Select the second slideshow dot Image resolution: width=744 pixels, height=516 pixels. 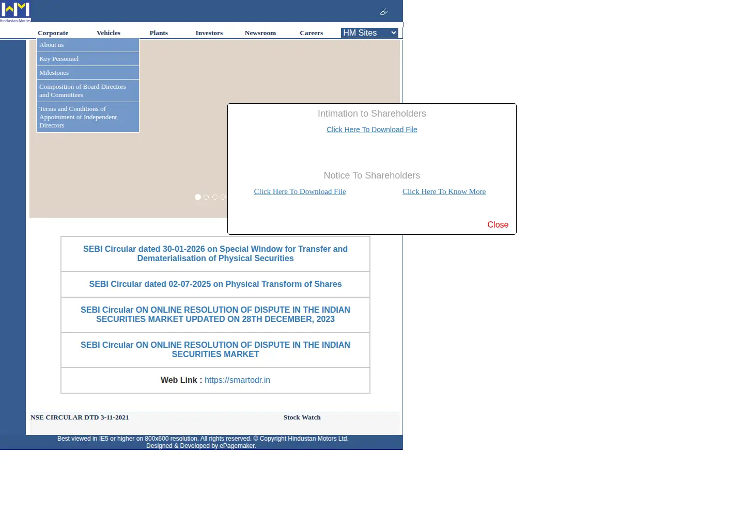206,197
